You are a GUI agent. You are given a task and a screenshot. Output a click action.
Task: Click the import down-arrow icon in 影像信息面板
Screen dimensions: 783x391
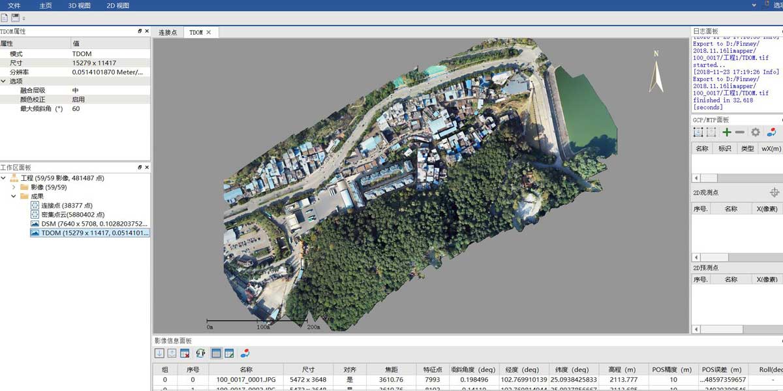click(159, 353)
